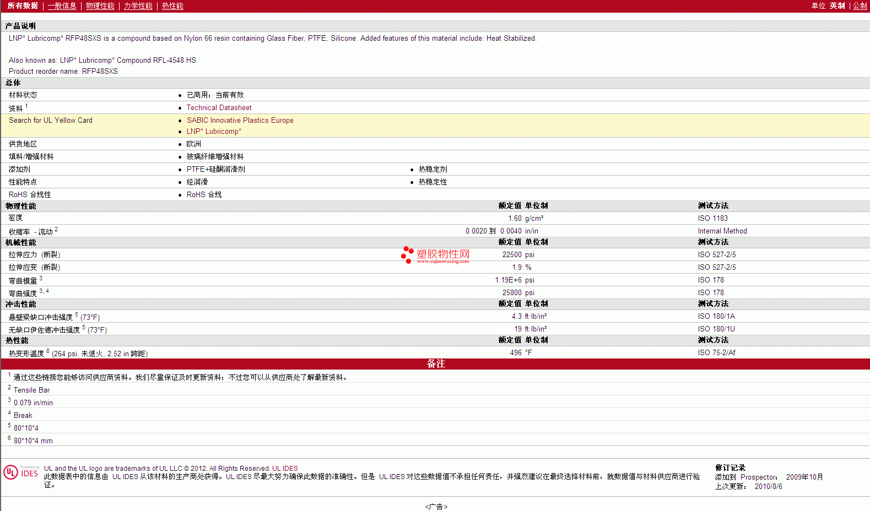
Task: Click the 热稳定剂 additive entry
Action: tap(433, 170)
